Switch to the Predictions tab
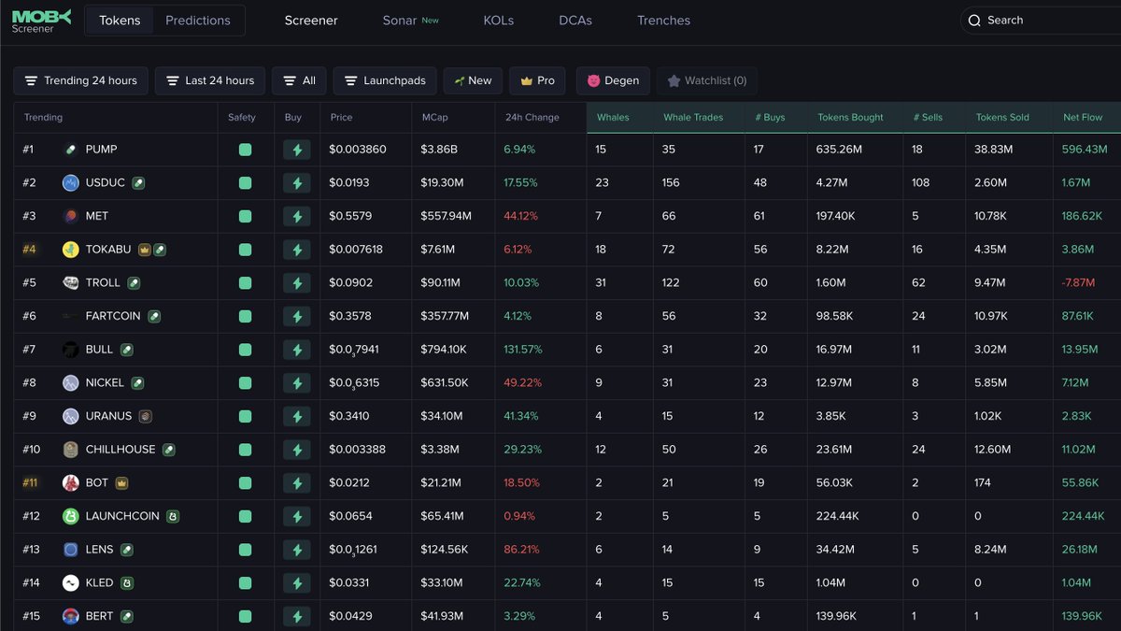The width and height of the screenshot is (1121, 631). 198,21
